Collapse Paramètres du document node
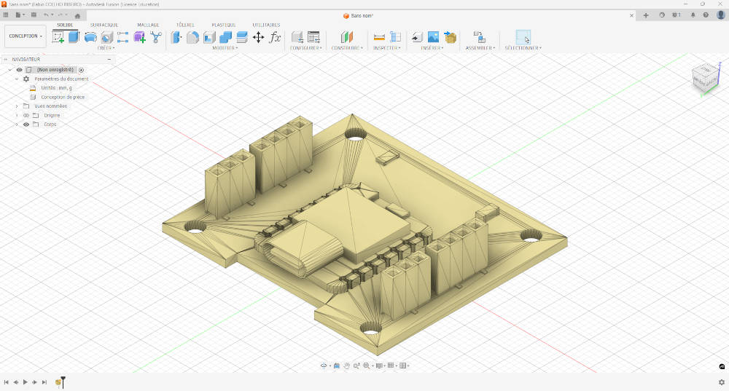 point(17,79)
